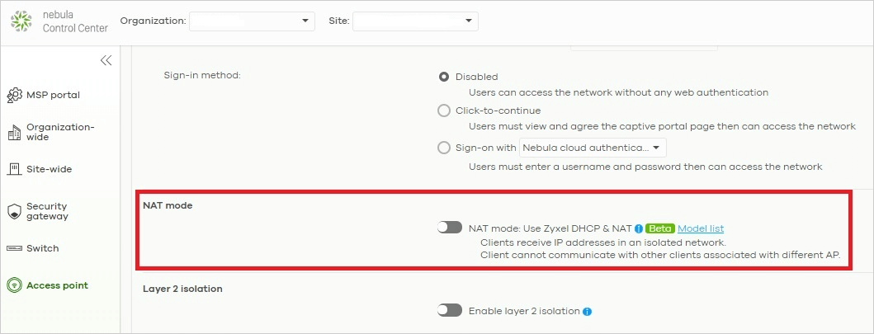Select the Sign-on with radio button
874x334 pixels.
tap(444, 148)
